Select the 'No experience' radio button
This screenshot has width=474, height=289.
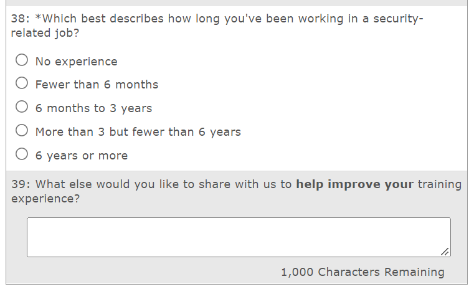pos(22,60)
